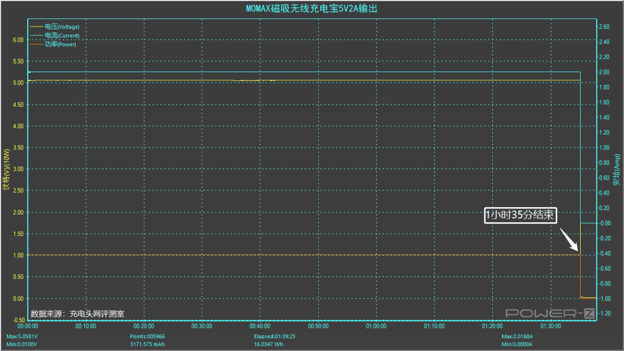The image size is (624, 351).
Task: Click the 5.50 voltage axis tick label
Action: pyautogui.click(x=18, y=61)
